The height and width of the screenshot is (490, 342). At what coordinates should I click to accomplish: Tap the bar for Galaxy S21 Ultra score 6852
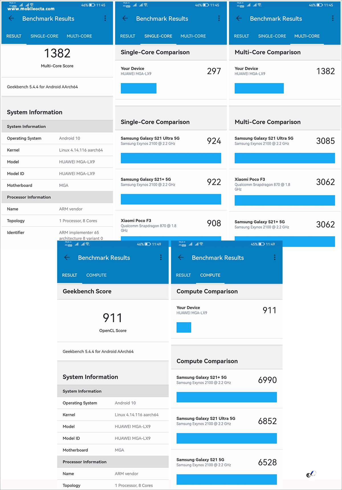pyautogui.click(x=227, y=438)
